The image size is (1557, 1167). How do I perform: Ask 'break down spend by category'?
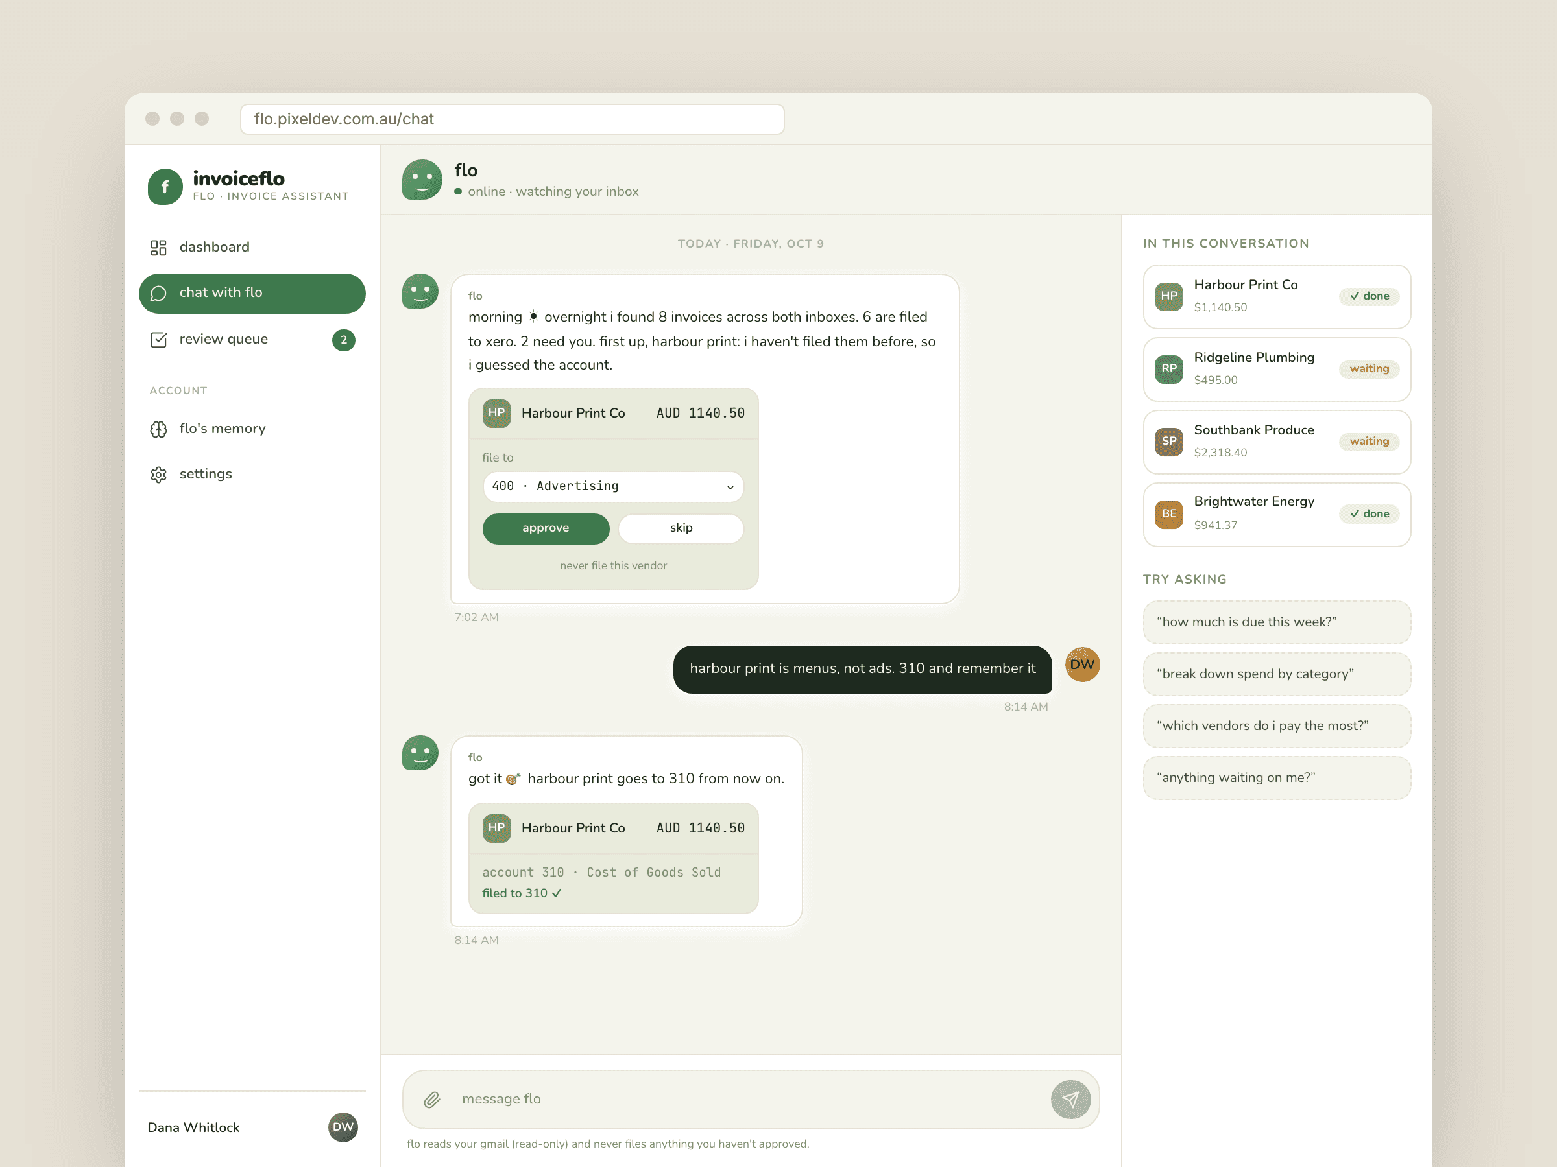[1277, 674]
